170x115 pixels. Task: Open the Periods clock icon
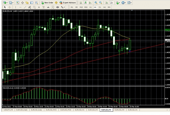(x=123, y=3)
